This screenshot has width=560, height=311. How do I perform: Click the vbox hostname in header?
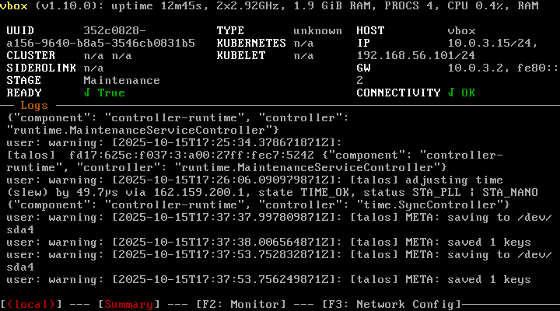point(16,5)
